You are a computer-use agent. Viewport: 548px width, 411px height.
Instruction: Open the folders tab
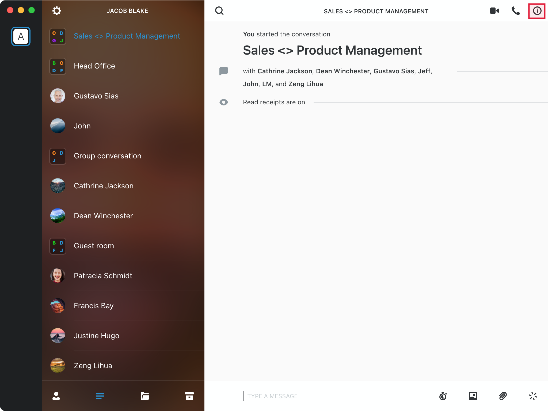pos(145,396)
